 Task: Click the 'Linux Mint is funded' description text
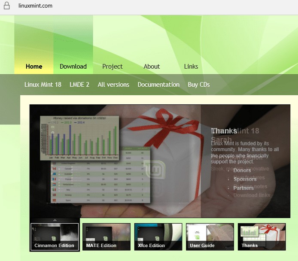coord(245,152)
